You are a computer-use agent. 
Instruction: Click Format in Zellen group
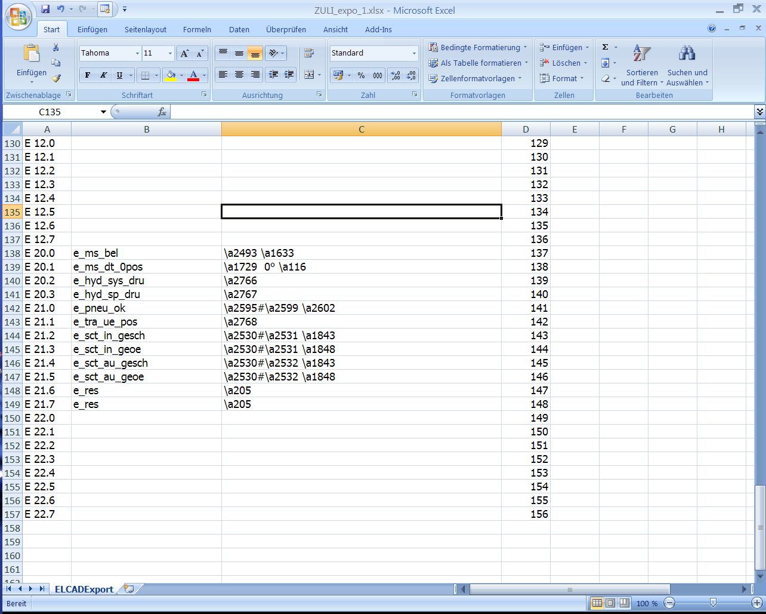(x=562, y=78)
